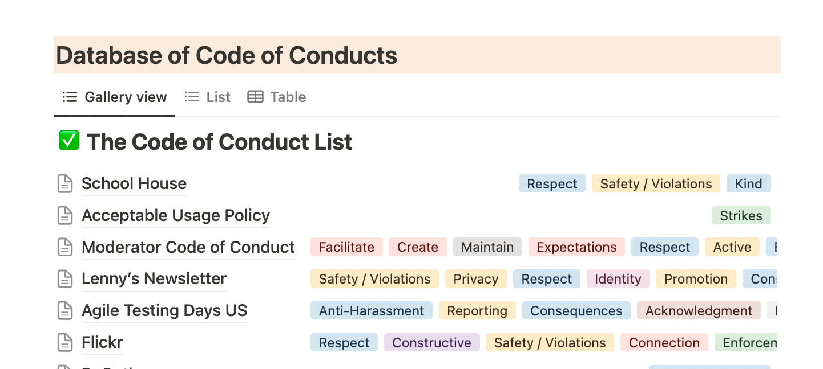Click the page icon beside Moderator Code of Conduct
The width and height of the screenshot is (823, 369).
(66, 247)
